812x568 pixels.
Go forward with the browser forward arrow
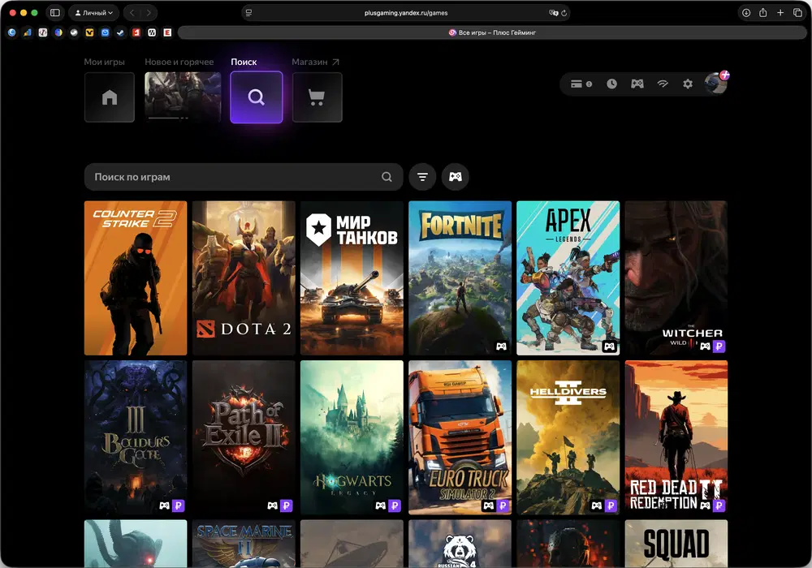[149, 12]
